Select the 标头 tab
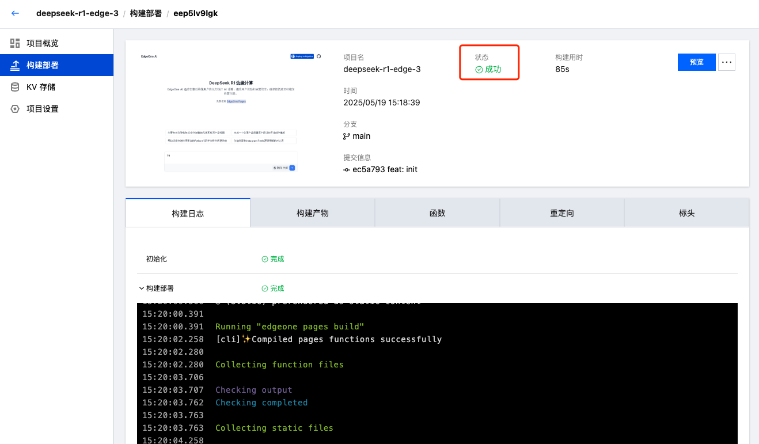The image size is (759, 444). point(687,213)
